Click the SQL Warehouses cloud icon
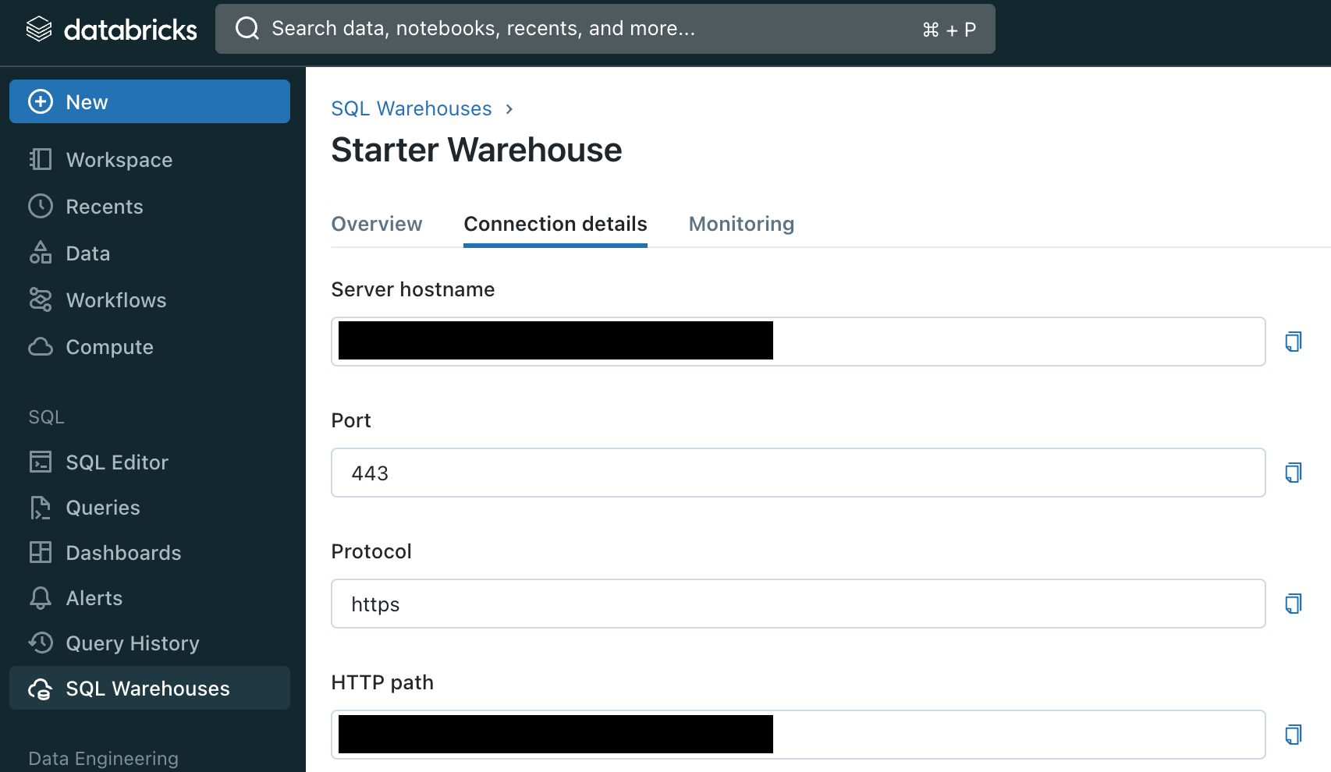Screen dimensions: 1331x772 41,689
